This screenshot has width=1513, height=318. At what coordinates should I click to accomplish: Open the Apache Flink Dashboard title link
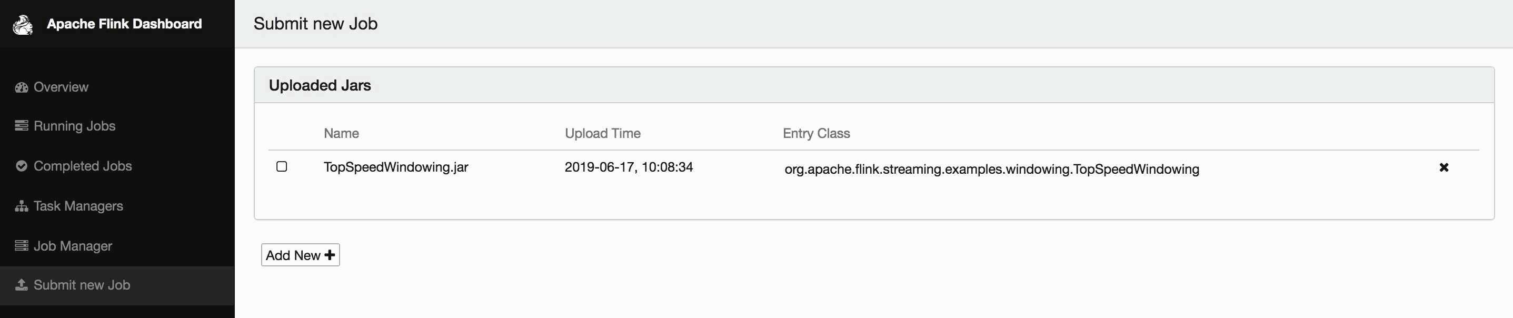click(x=124, y=24)
